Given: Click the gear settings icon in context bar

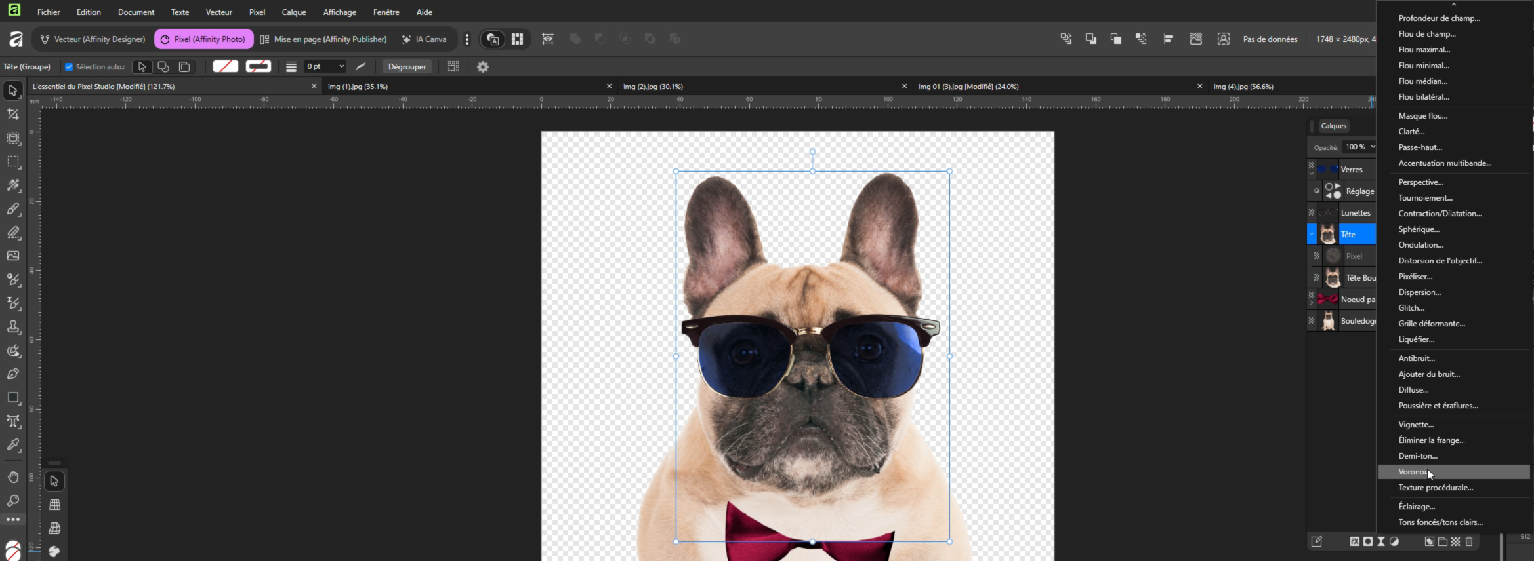Looking at the screenshot, I should click(483, 67).
